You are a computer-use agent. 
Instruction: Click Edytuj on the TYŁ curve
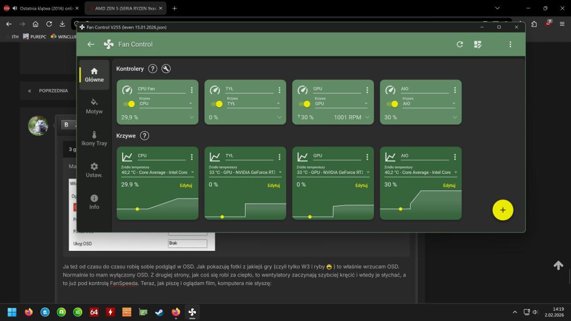click(274, 185)
